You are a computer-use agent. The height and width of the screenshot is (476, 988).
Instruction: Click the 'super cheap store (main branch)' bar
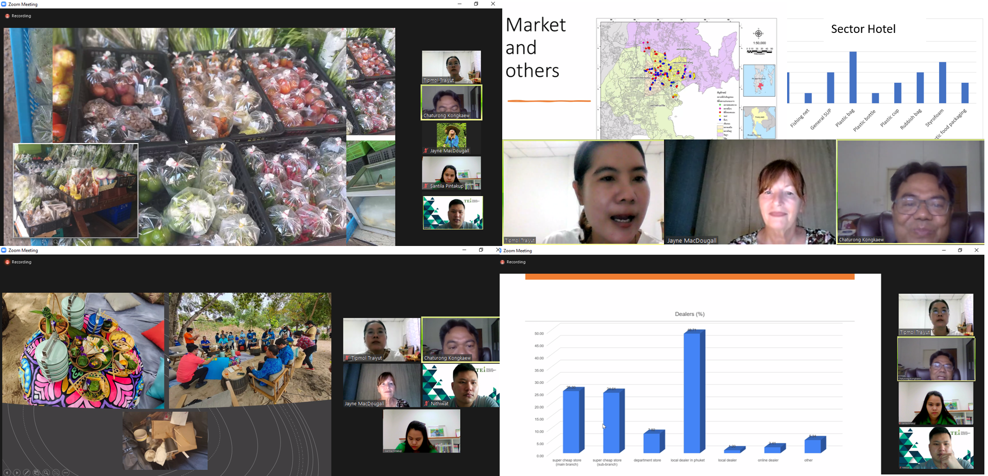(x=573, y=420)
